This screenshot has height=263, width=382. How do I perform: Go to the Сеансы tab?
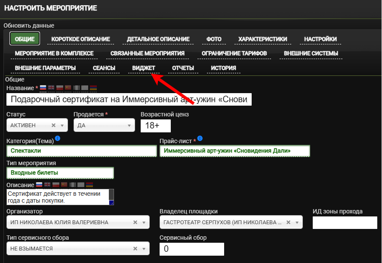click(x=104, y=68)
